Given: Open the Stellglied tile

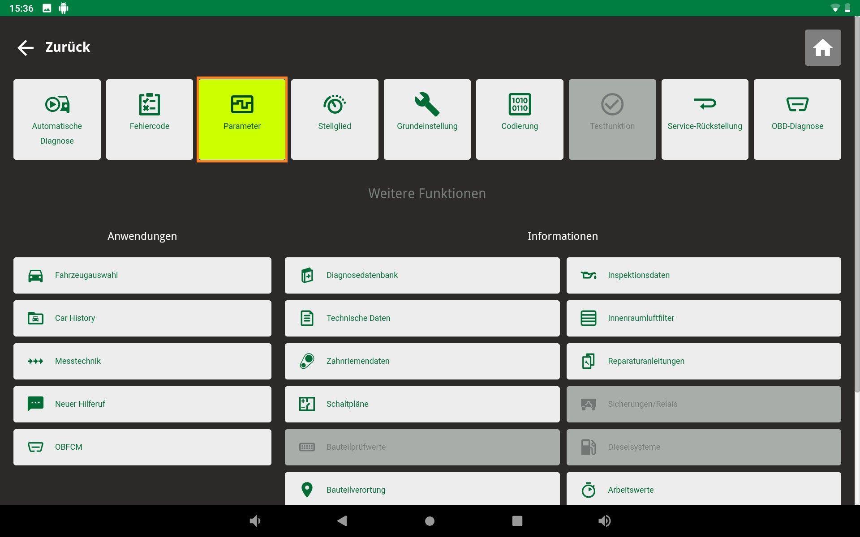Looking at the screenshot, I should click(335, 119).
